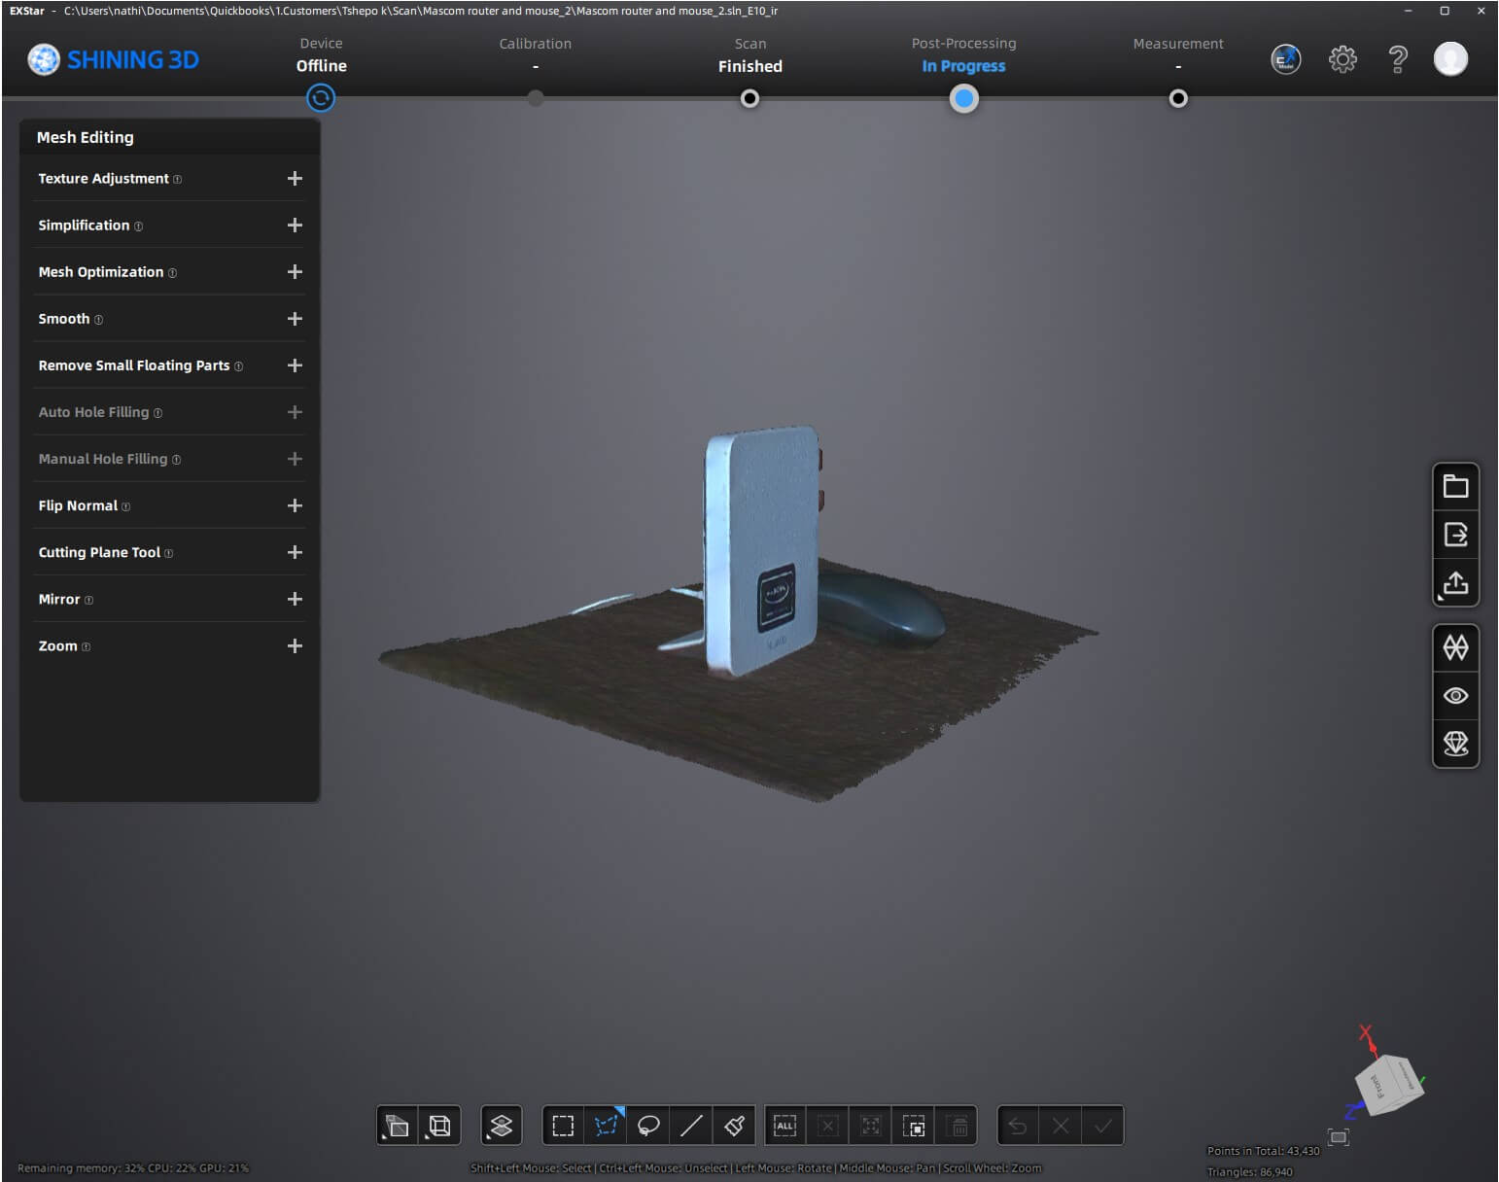The image size is (1499, 1182).
Task: Select the straight line selection tool
Action: point(691,1126)
